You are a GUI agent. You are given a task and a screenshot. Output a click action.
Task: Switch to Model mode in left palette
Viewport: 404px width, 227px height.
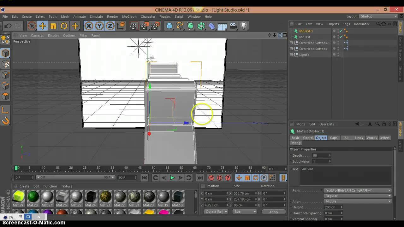[5, 53]
